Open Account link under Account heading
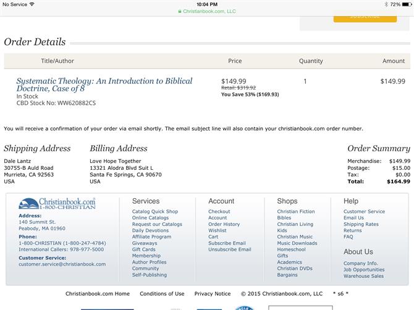This screenshot has height=310, width=414. (218, 217)
